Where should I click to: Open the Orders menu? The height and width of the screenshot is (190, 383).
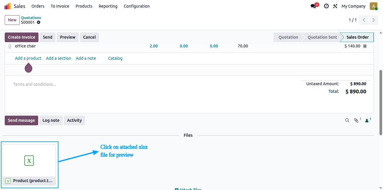38,6
